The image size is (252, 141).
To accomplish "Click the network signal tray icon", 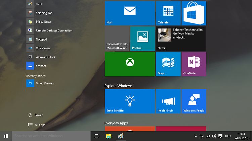I will point(208,136).
